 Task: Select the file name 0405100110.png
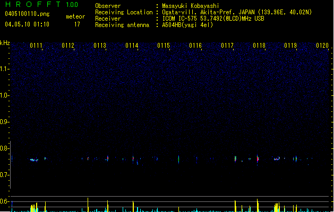coord(27,14)
